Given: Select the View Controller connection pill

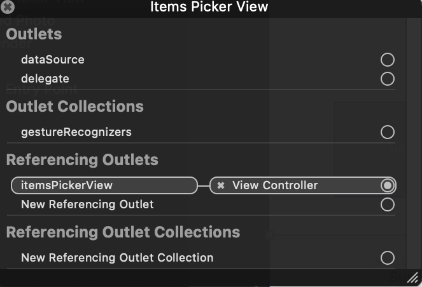Looking at the screenshot, I should click(303, 185).
